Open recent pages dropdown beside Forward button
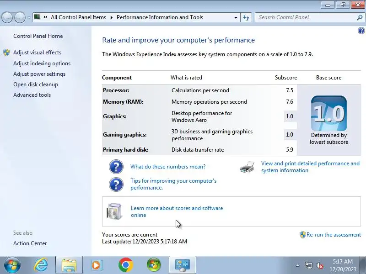Viewport: 366px width, 274px height. [29, 17]
